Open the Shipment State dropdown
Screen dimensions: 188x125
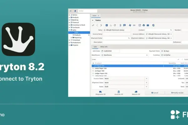pyautogui.click(x=146, y=82)
